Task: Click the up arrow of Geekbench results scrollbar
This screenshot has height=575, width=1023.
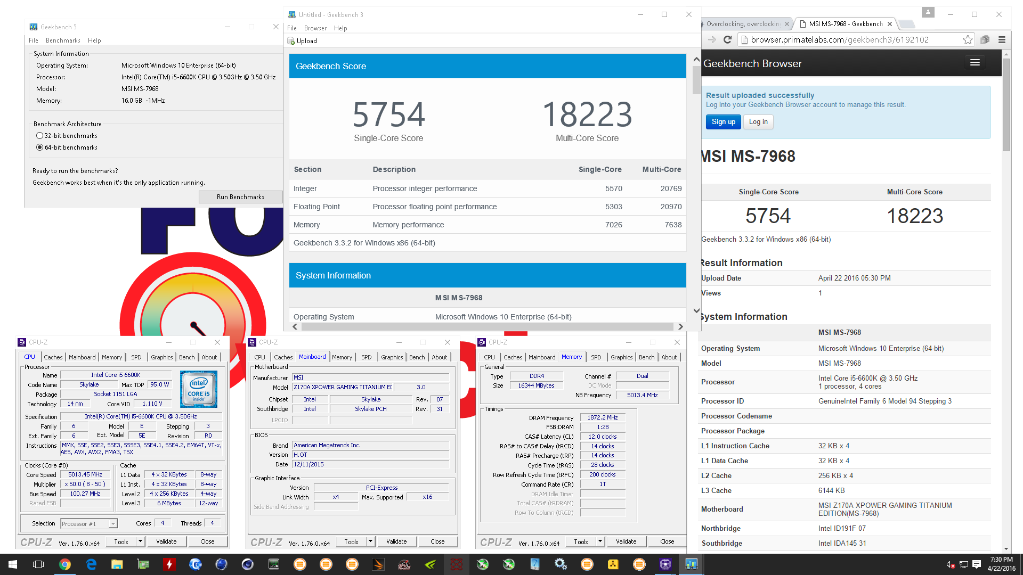Action: click(x=696, y=60)
